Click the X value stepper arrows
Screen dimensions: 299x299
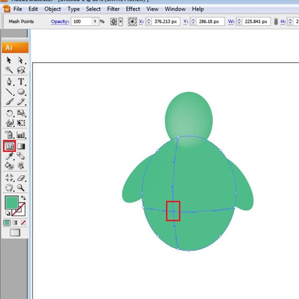[148, 22]
